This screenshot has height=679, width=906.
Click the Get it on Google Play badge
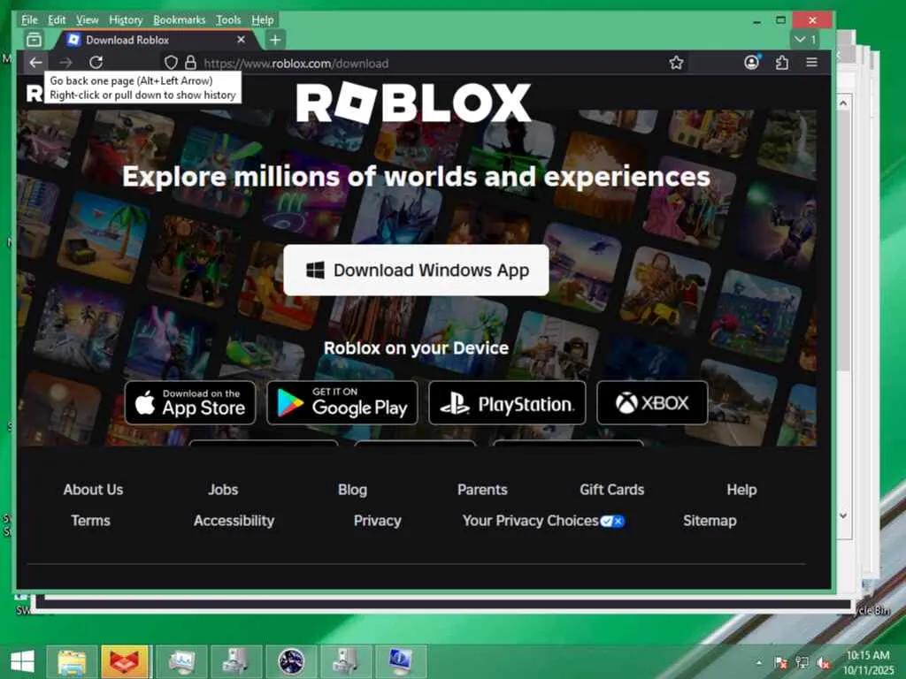pyautogui.click(x=342, y=402)
